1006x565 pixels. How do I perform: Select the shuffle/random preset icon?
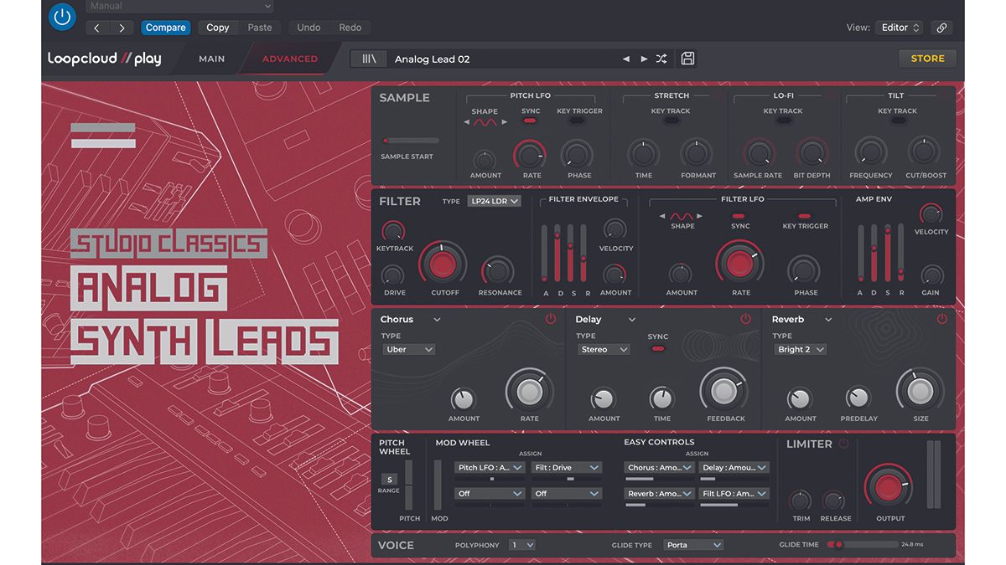[661, 58]
